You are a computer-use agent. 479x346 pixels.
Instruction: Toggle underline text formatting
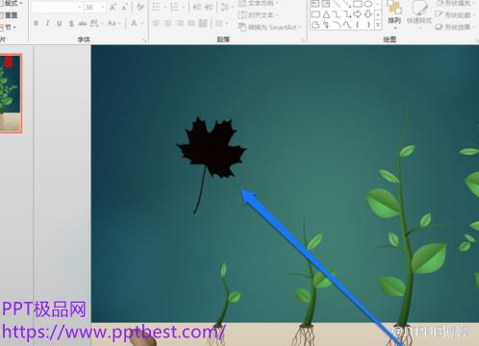pyautogui.click(x=59, y=23)
